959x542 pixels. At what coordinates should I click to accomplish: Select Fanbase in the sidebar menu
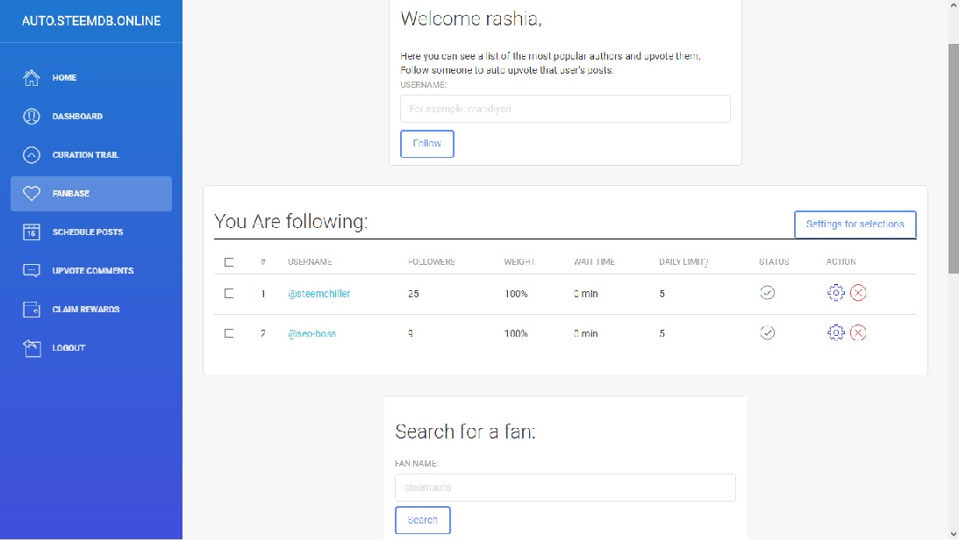tap(90, 194)
